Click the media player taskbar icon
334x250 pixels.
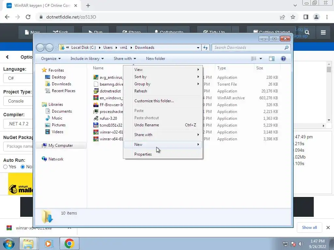pyautogui.click(x=49, y=243)
